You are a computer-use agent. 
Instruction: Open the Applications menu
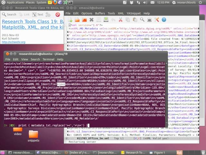(x=15, y=3)
